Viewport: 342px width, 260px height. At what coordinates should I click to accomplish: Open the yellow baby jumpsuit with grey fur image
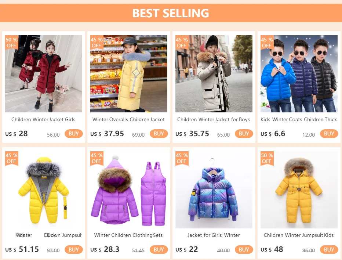click(44, 190)
